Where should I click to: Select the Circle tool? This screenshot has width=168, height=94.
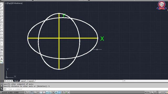pos(2,22)
